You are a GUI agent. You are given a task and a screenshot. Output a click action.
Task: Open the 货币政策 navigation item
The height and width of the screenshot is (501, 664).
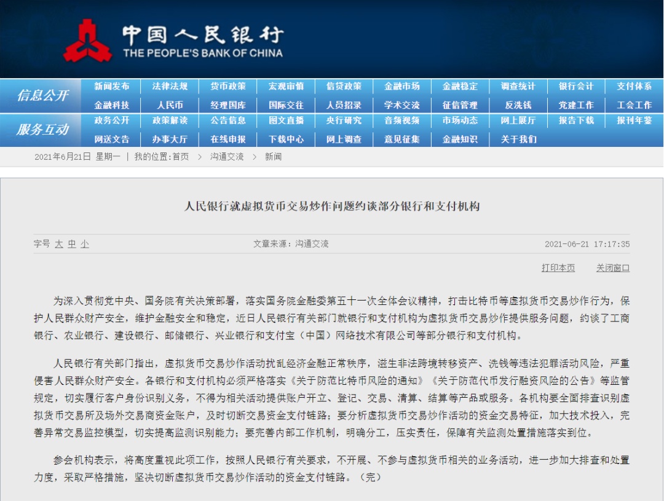228,87
